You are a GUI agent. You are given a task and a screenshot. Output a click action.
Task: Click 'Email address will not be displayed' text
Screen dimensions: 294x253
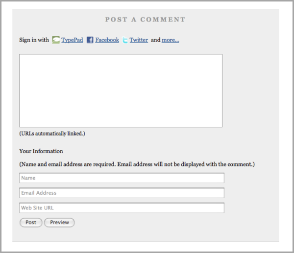point(186,164)
